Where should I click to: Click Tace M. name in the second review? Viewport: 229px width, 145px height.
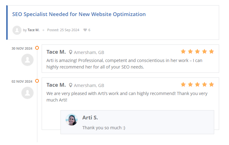pyautogui.click(x=56, y=85)
